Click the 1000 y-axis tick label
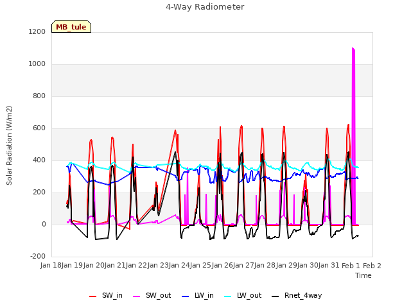This screenshot has width=411, height=308. 37,64
